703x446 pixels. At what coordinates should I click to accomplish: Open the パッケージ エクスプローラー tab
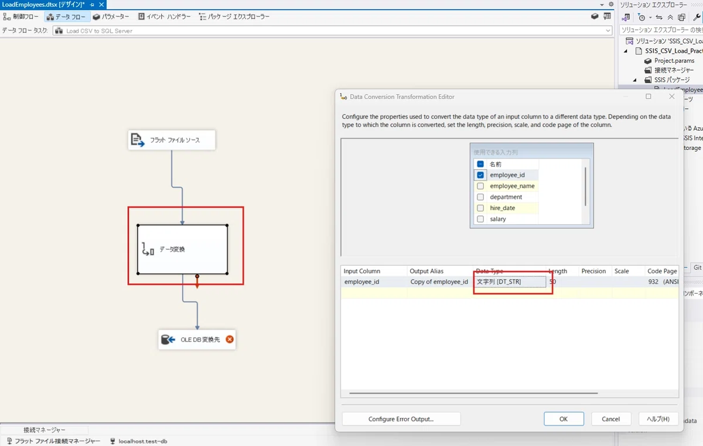point(234,17)
